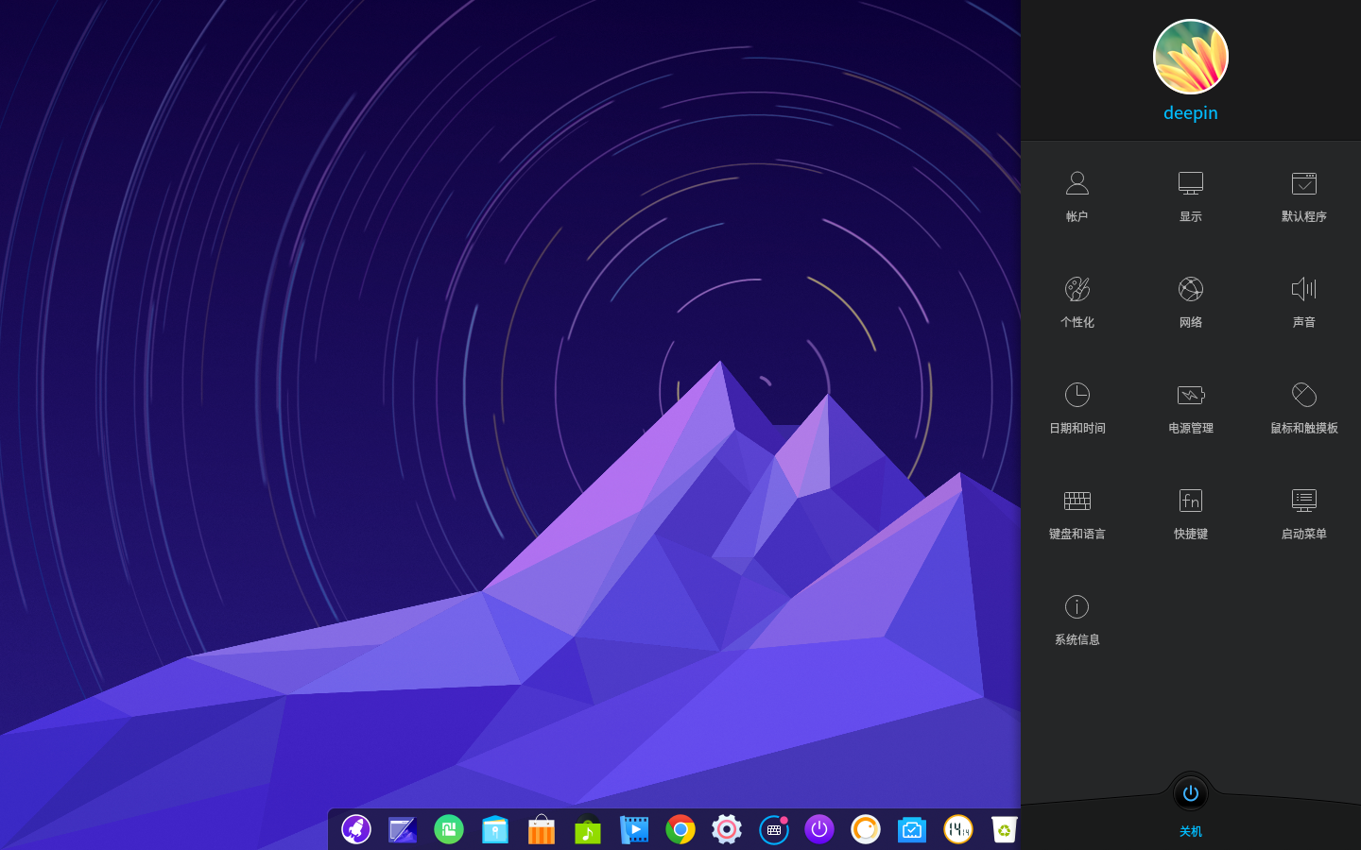Open the 声音 (Sound) settings
Viewport: 1361px width, 850px height.
pyautogui.click(x=1303, y=301)
